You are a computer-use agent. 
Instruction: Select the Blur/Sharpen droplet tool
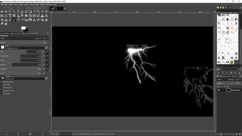coord(46,20)
